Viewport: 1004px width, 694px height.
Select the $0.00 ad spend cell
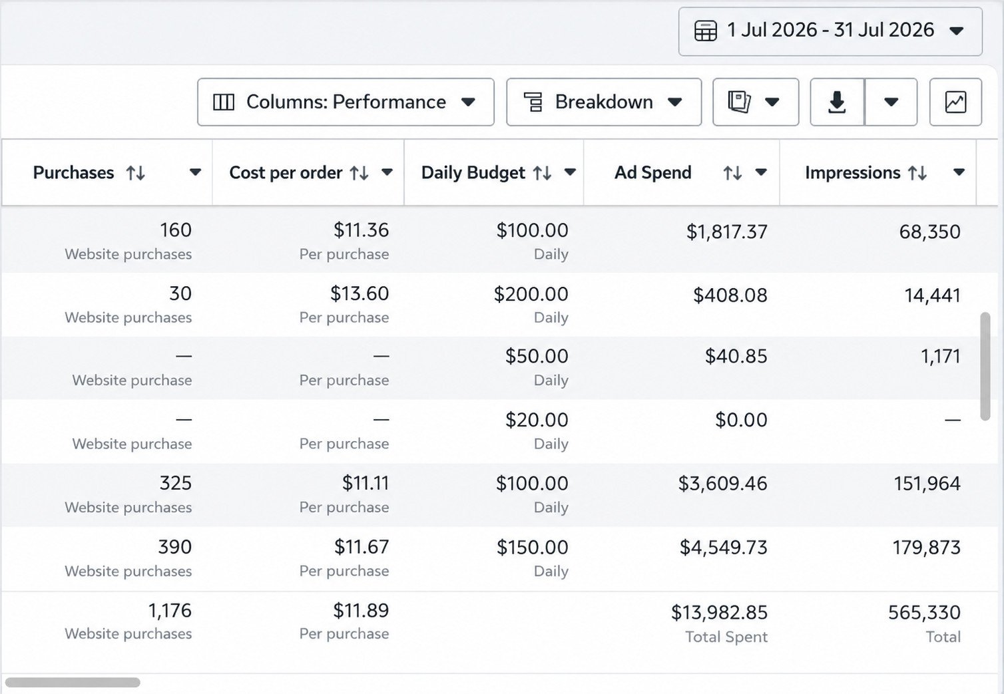coord(741,420)
